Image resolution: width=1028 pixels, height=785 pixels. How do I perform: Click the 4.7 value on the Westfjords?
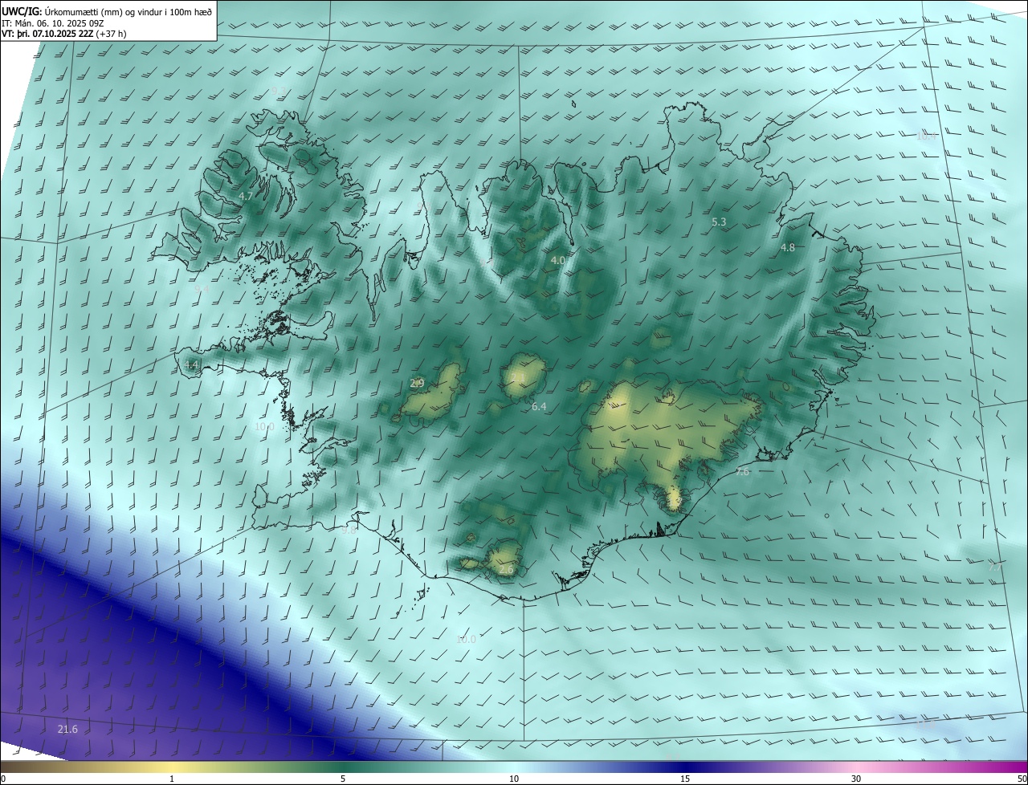(x=247, y=197)
